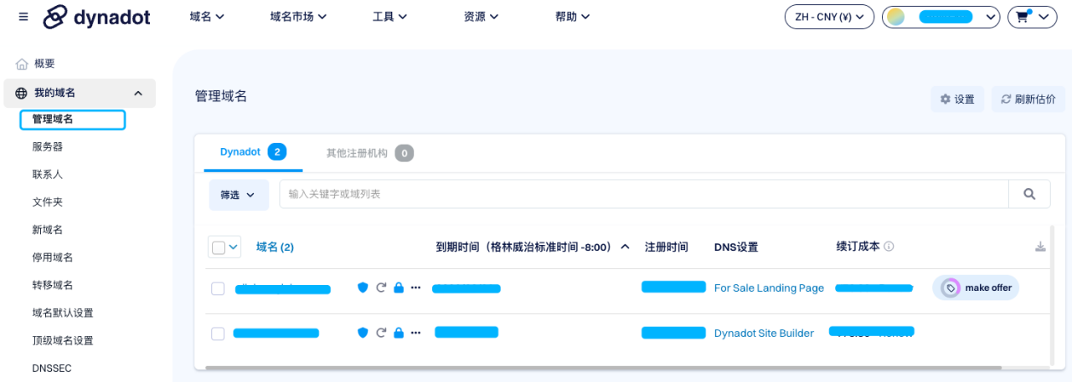The height and width of the screenshot is (382, 1072).
Task: Open the 筛选 filter dropdown
Action: pyautogui.click(x=238, y=195)
